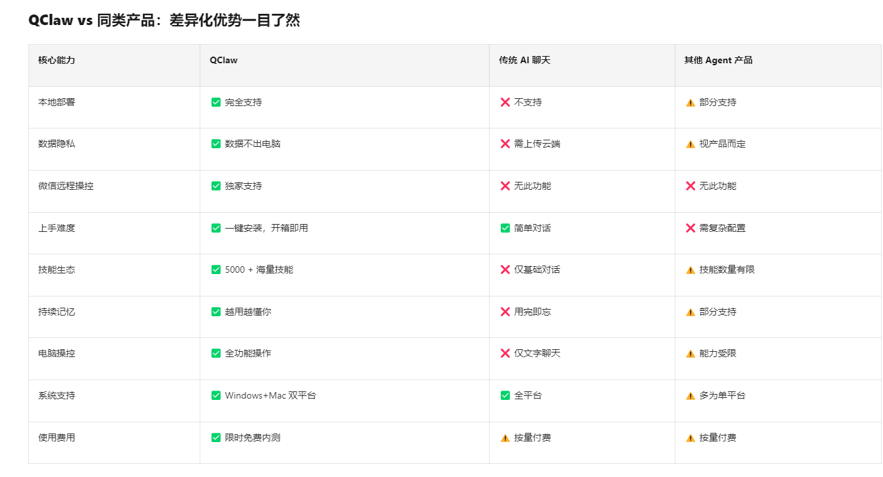The height and width of the screenshot is (477, 883).
Task: Click green check icon beside 独家支持
Action: click(216, 186)
